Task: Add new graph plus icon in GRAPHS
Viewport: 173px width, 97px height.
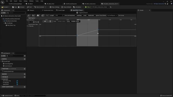Action: 25,59
